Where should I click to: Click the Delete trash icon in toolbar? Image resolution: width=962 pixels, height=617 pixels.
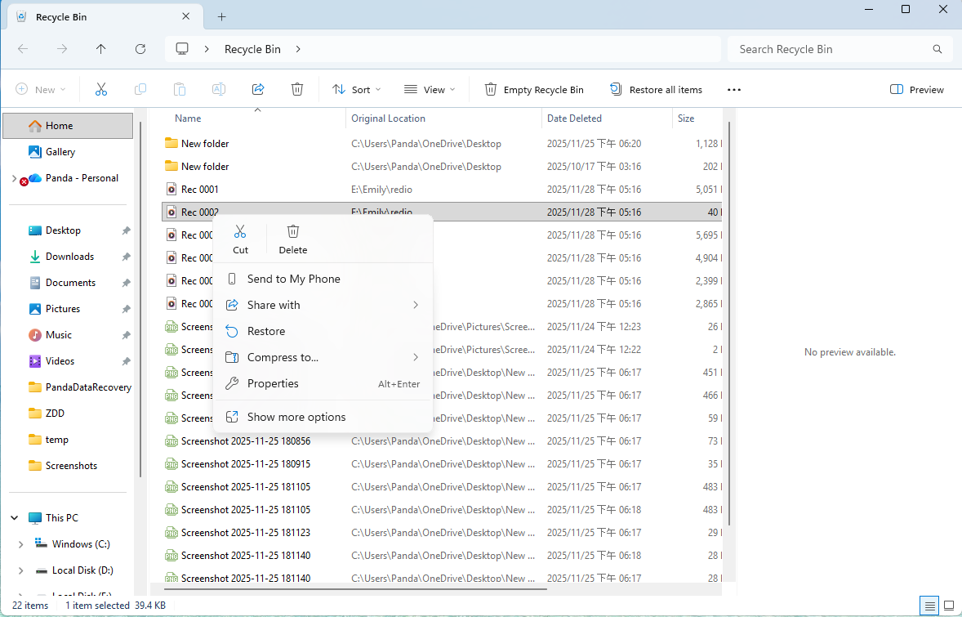[x=298, y=90]
